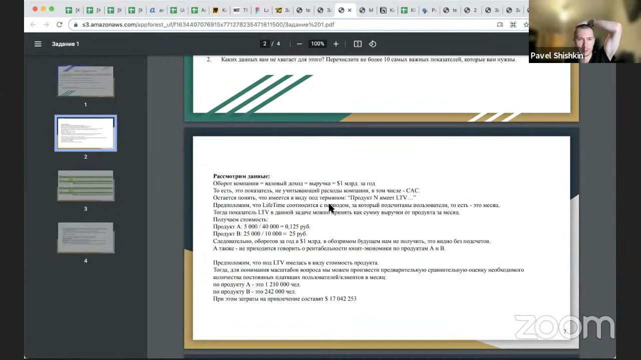View site information lock icon

click(x=75, y=24)
